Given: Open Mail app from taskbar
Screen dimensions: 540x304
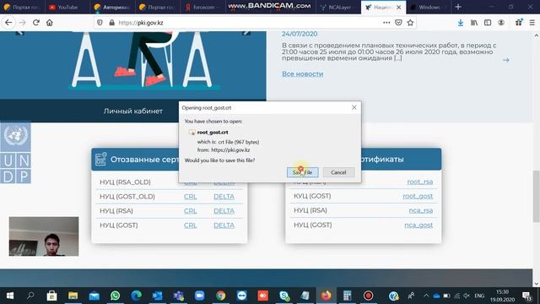Looking at the screenshot, I should pyautogui.click(x=94, y=296).
